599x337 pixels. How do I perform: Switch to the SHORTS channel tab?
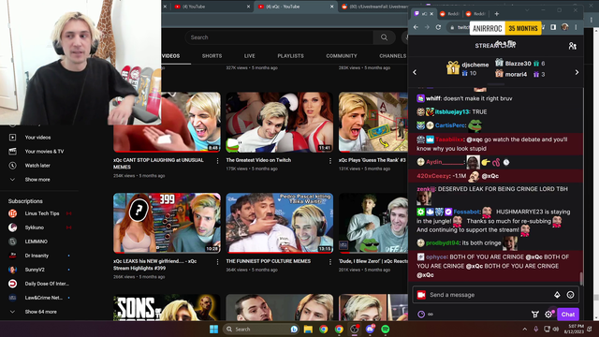(x=212, y=56)
